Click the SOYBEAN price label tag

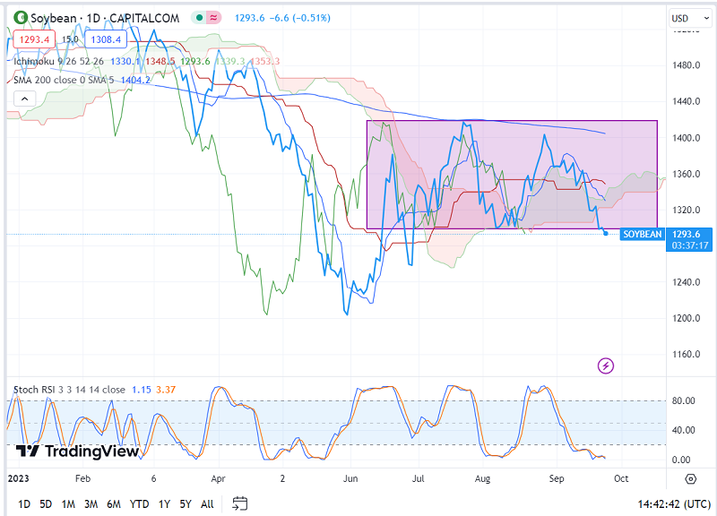coord(642,235)
